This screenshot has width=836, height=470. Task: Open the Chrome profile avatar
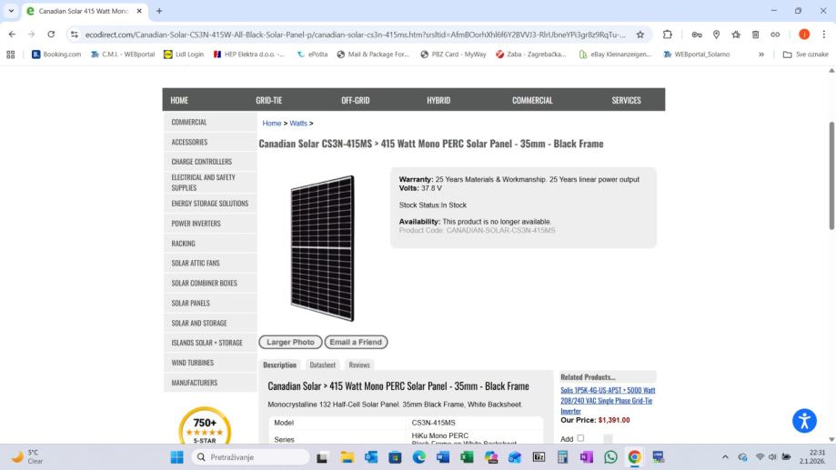pos(804,35)
